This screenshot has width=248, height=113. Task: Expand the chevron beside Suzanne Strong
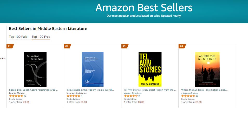tap(182, 93)
